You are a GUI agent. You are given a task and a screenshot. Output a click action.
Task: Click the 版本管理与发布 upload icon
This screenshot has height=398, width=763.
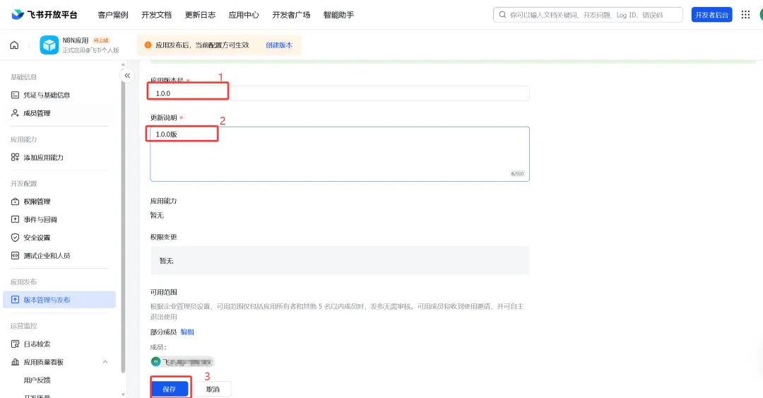click(15, 300)
